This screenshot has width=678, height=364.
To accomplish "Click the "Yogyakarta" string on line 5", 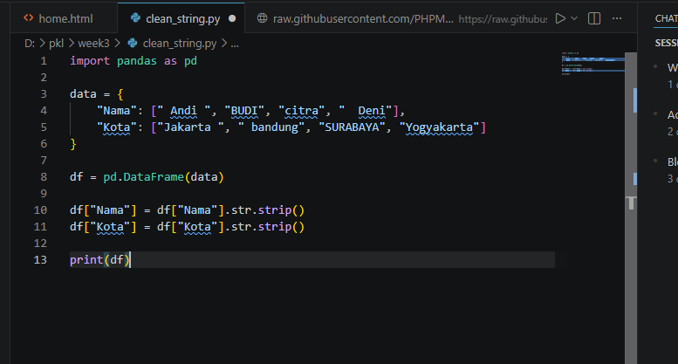I will 439,127.
